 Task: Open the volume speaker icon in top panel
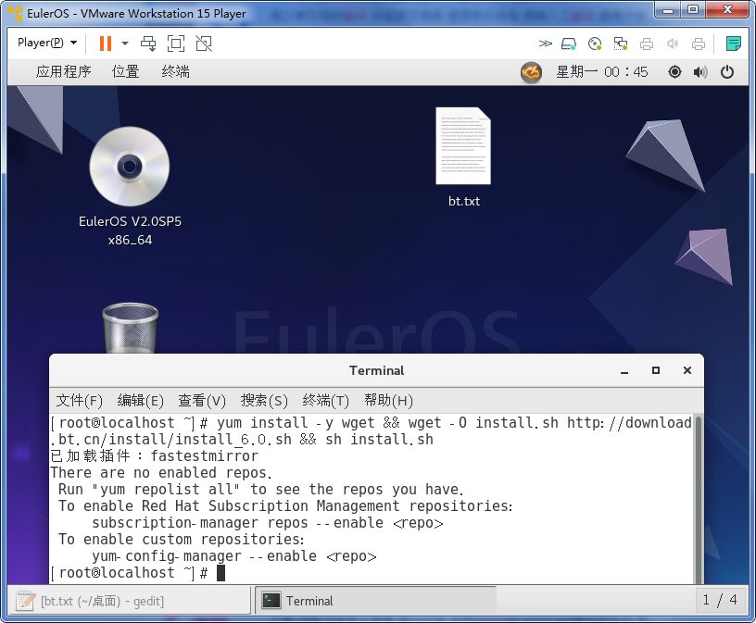coord(700,72)
